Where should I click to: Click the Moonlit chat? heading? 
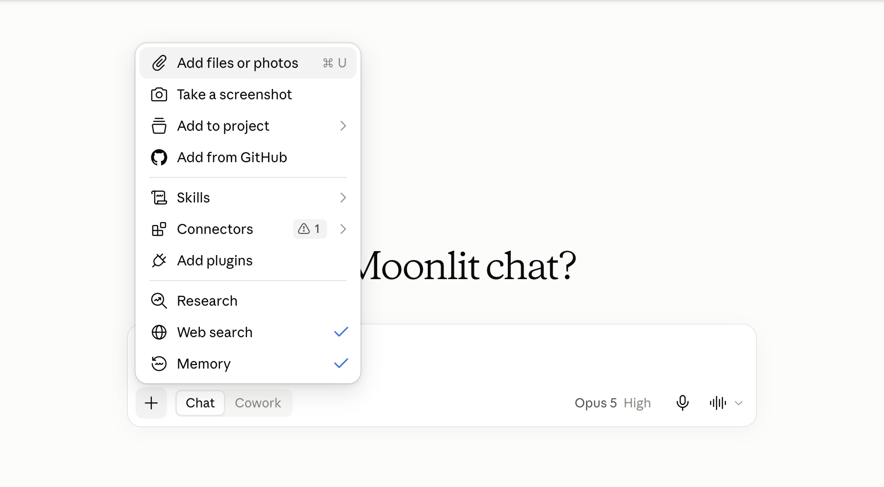[468, 266]
